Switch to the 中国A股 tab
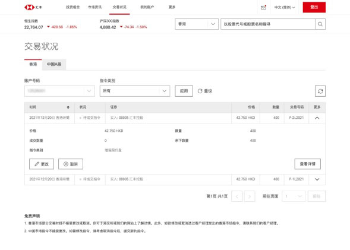350x250 pixels. 54,64
